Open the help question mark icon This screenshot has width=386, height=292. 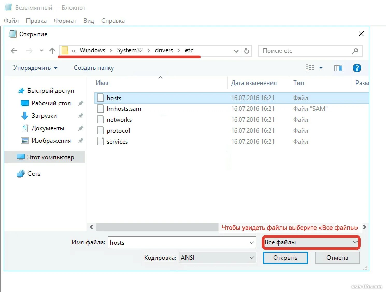(357, 68)
